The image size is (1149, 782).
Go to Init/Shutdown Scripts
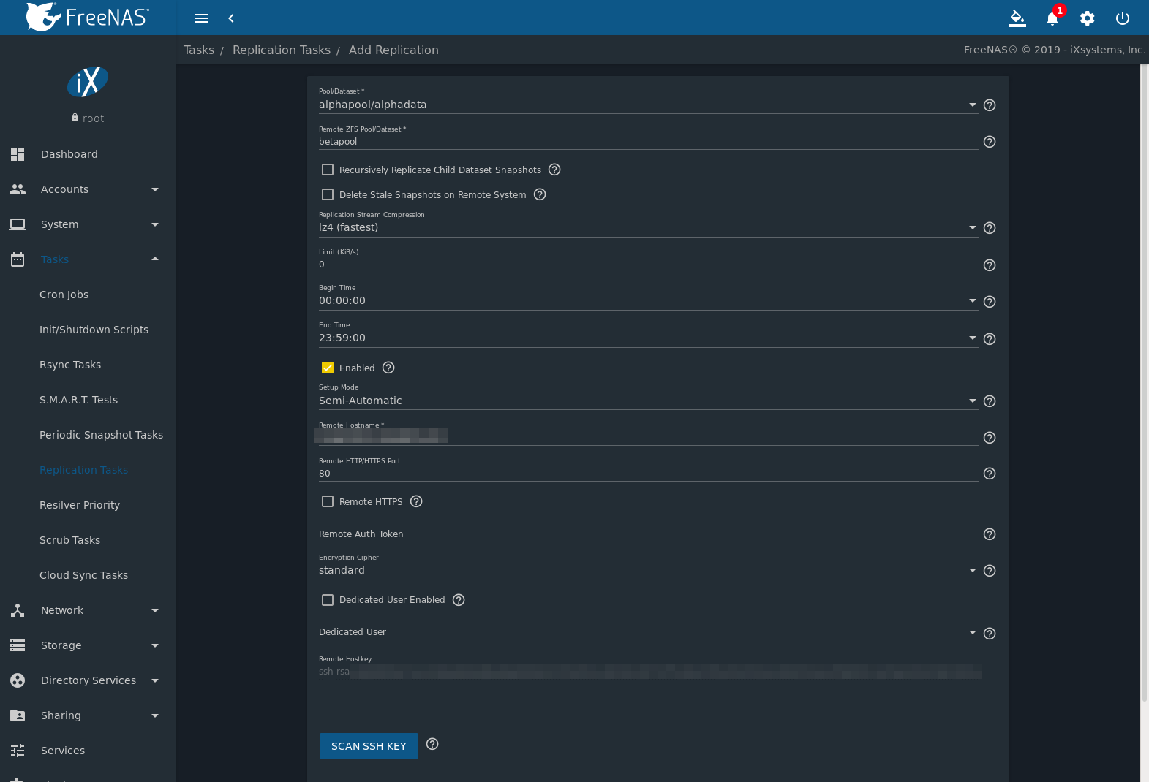(88, 330)
